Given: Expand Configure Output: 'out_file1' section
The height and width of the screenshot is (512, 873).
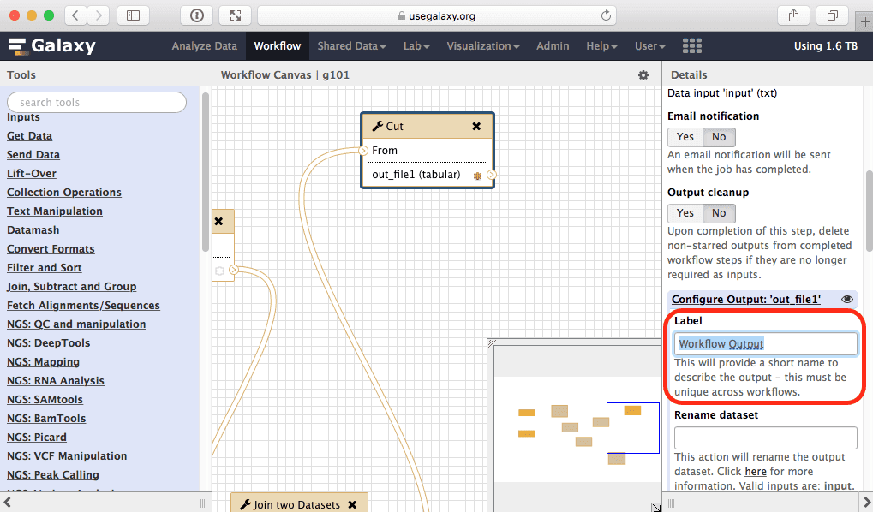Looking at the screenshot, I should [745, 299].
